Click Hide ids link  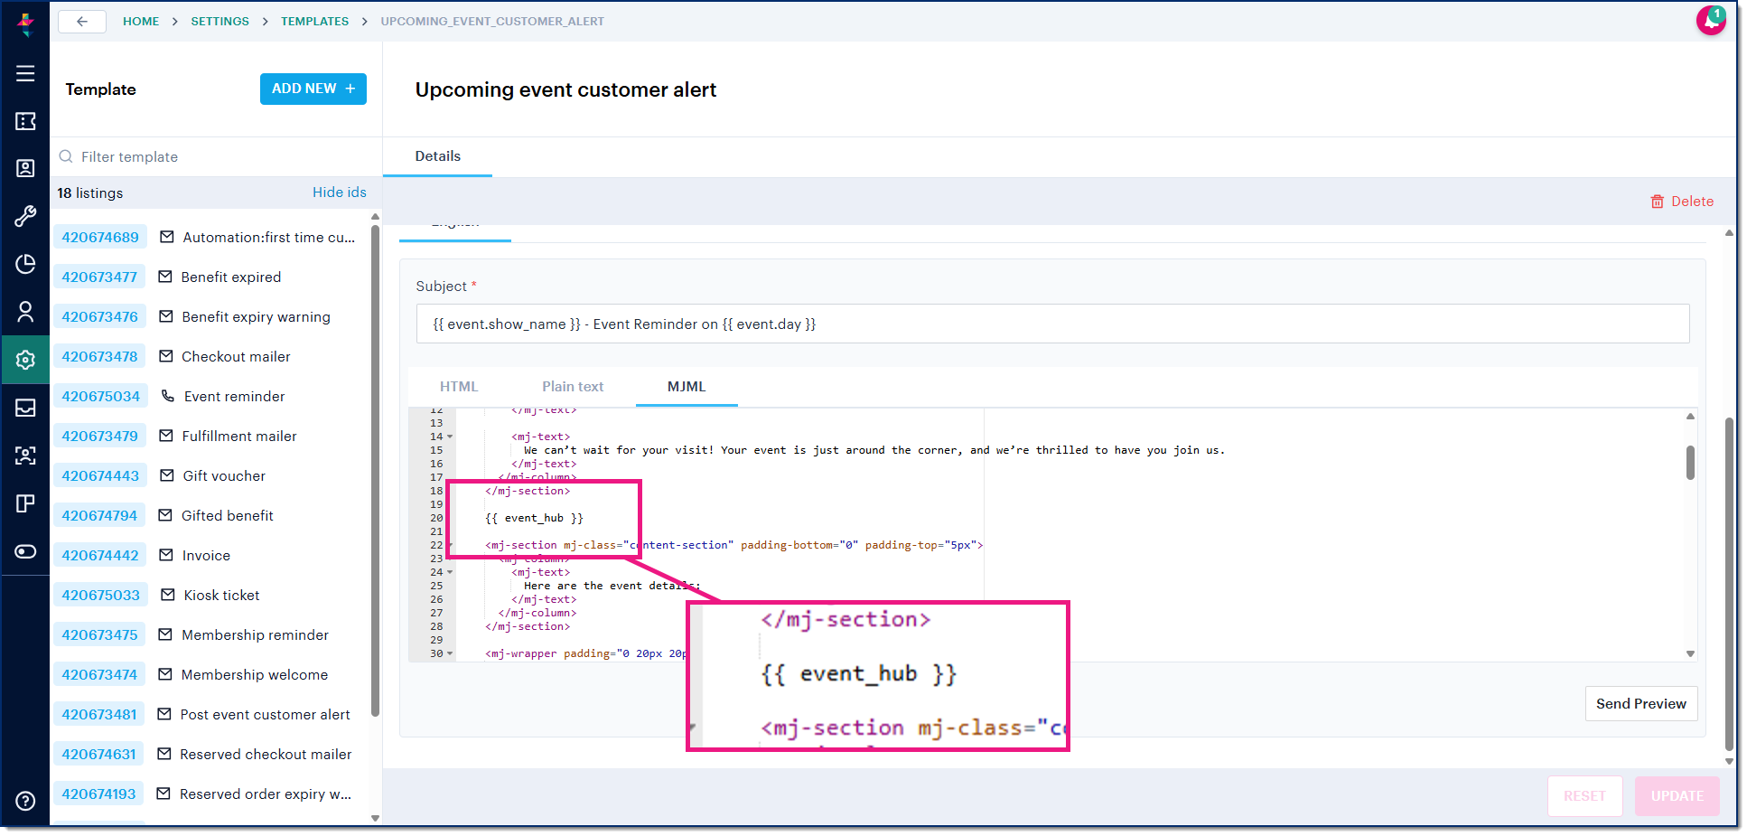click(340, 193)
